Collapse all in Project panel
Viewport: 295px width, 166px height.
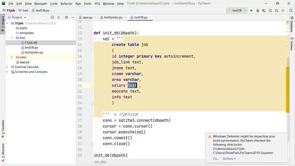click(59, 18)
